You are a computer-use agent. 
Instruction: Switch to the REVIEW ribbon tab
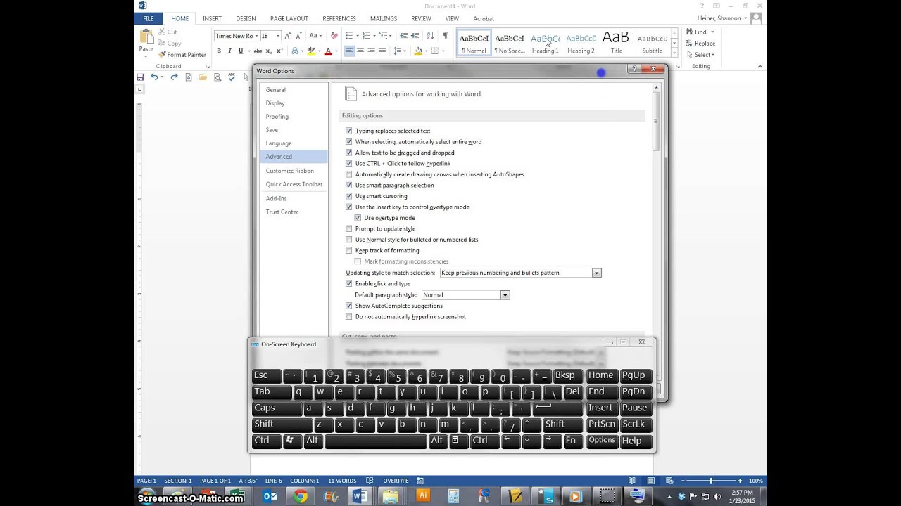tap(421, 18)
